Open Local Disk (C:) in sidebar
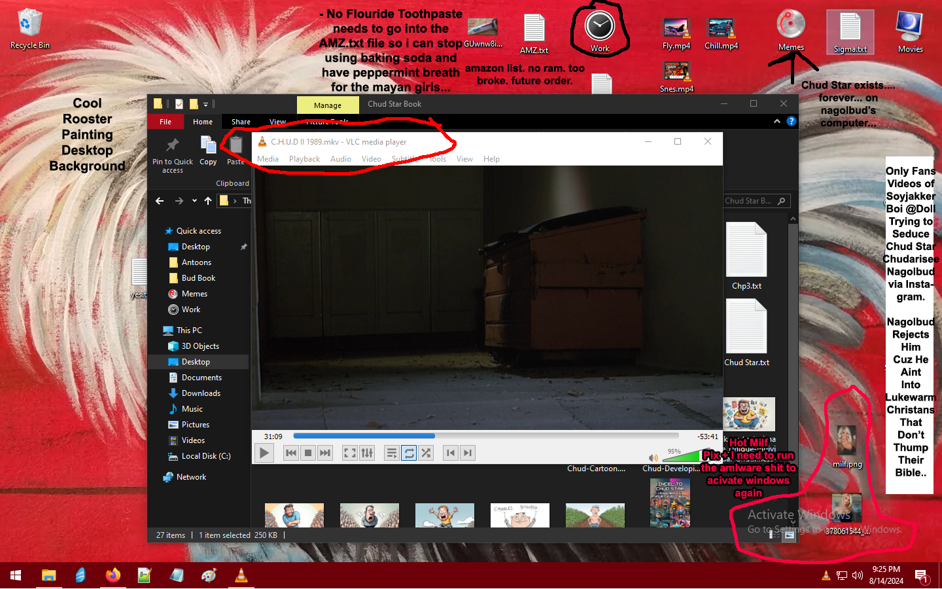942x589 pixels. [205, 456]
